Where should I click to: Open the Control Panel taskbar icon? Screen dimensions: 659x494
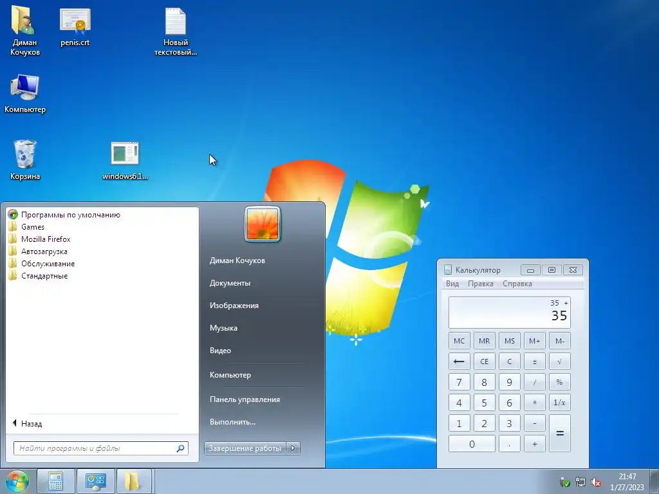click(95, 481)
